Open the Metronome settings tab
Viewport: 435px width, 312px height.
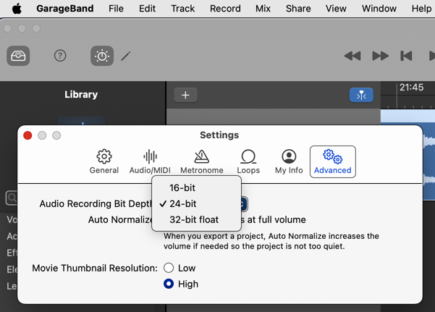point(201,161)
